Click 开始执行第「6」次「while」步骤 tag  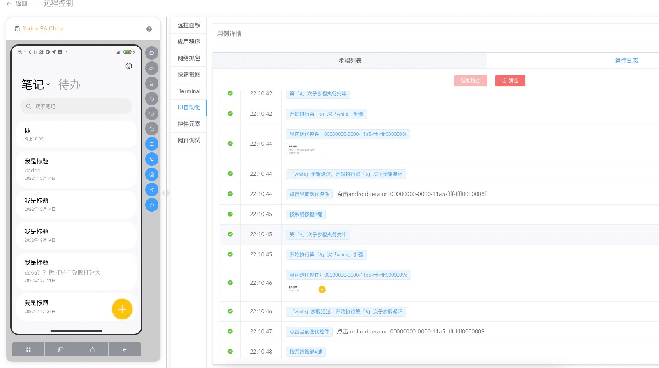click(x=326, y=255)
